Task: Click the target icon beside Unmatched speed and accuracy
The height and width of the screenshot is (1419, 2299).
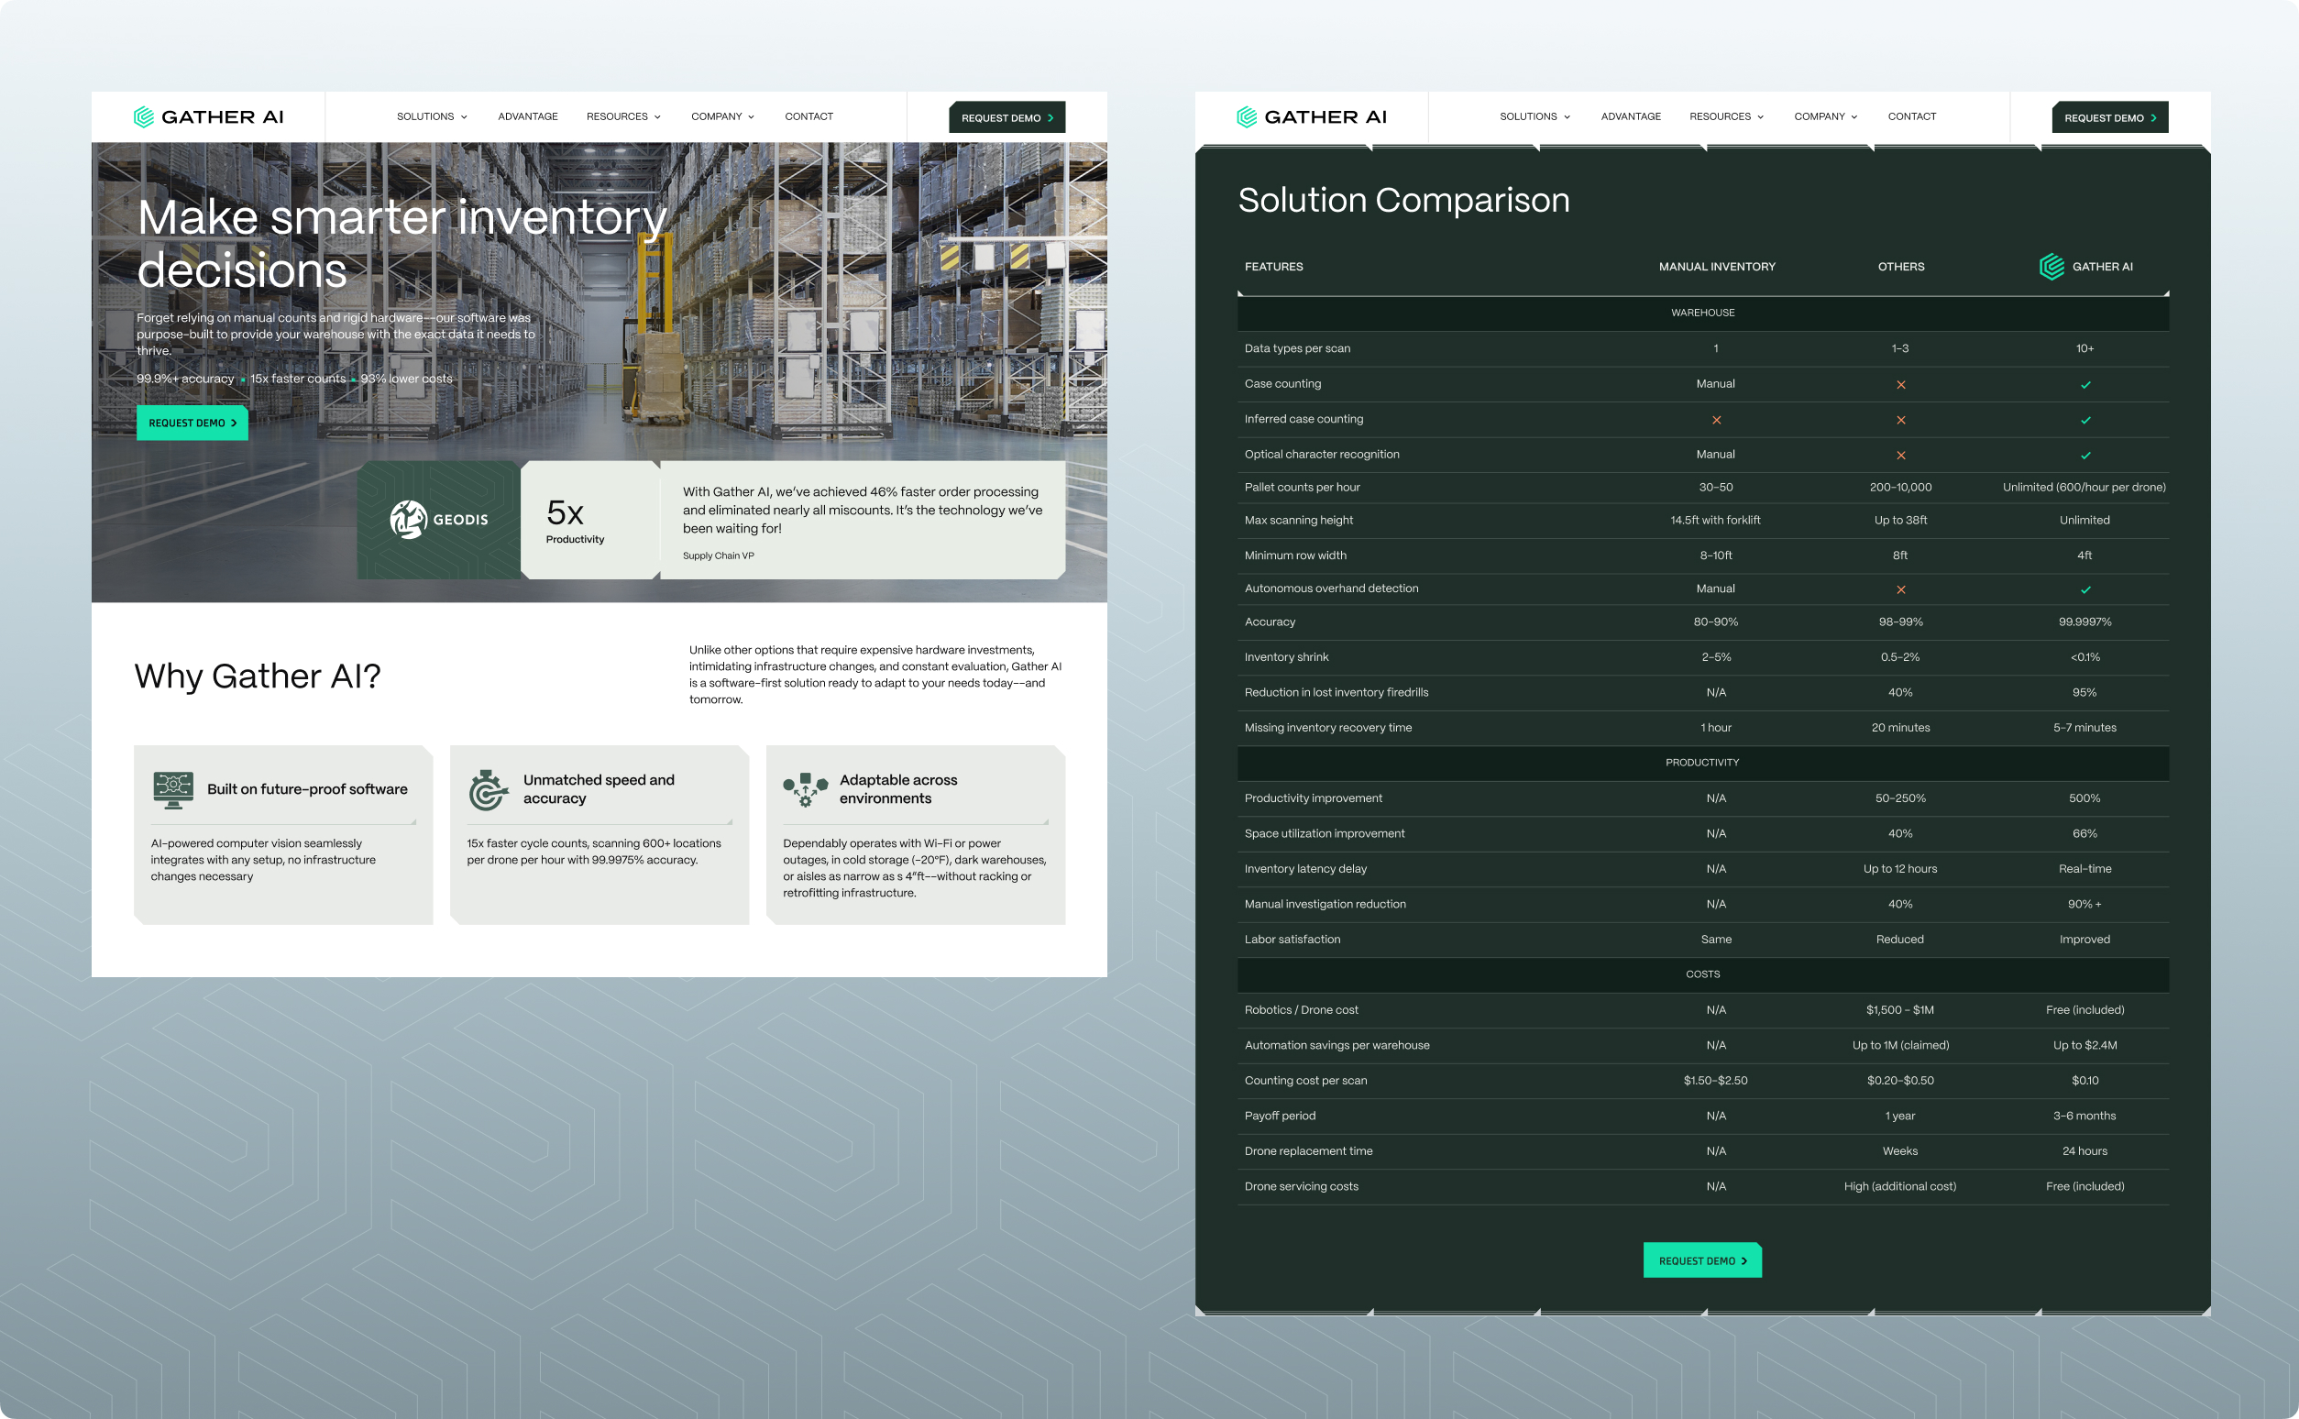Action: point(488,789)
